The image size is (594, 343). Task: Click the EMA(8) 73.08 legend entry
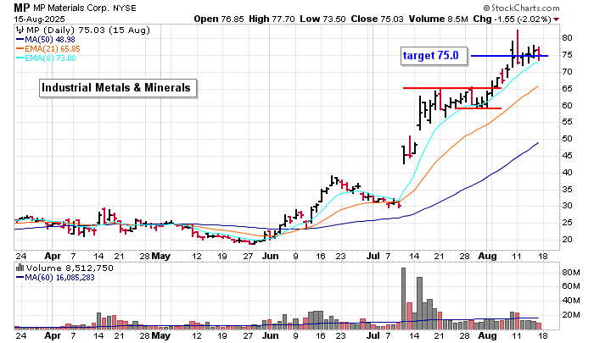point(46,58)
